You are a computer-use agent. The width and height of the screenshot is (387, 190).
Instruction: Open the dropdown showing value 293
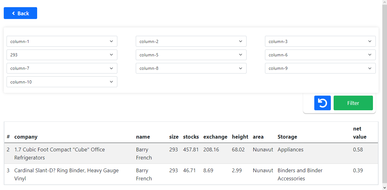click(x=61, y=55)
